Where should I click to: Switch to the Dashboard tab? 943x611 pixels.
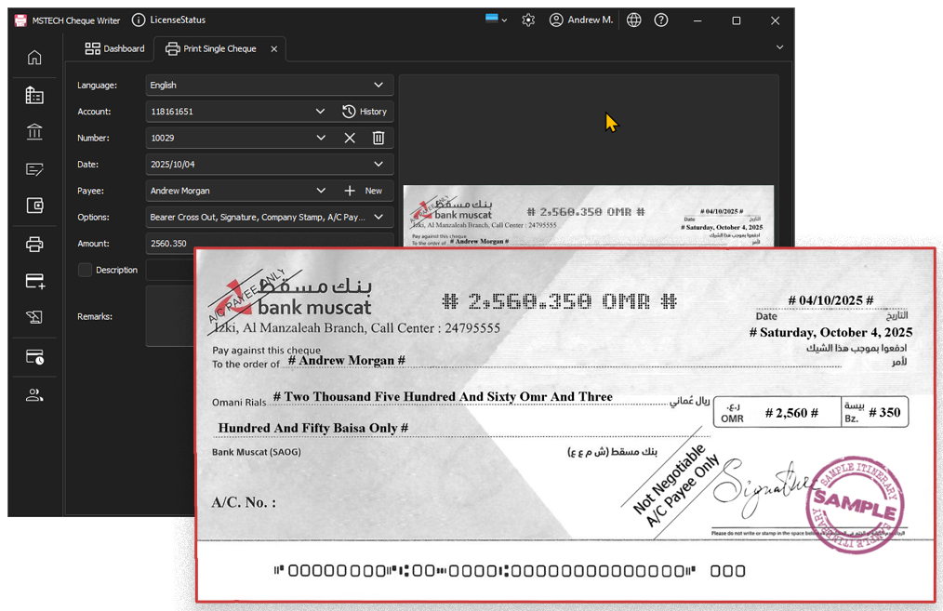point(115,48)
